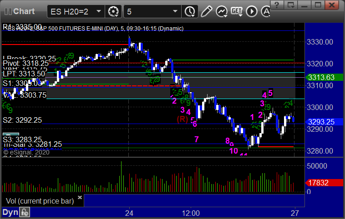Click the pop-out window menu button
Image resolution: width=345 pixels, height=219 pixels.
pos(291,5)
